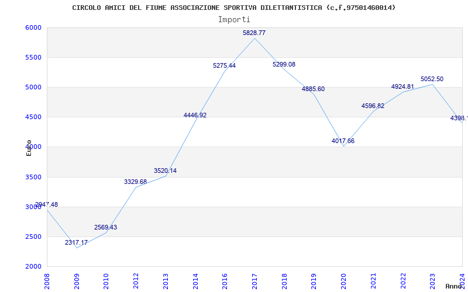
Task: Select the 5052.50 data label
Action: coord(432,79)
